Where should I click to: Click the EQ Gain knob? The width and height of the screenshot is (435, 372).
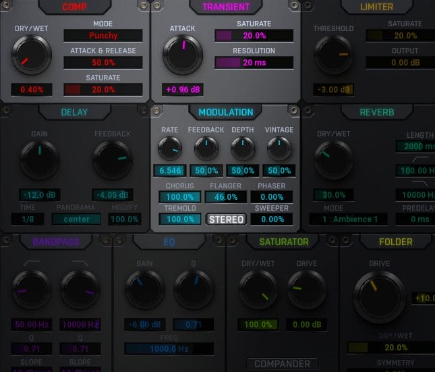pos(144,290)
